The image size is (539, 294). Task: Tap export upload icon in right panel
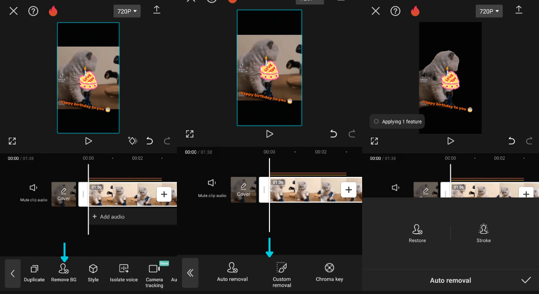(519, 10)
